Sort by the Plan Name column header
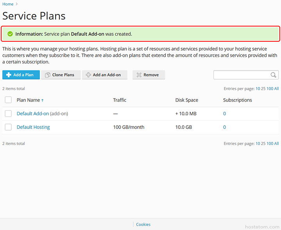Viewport: 281px width, 230px height. [28, 100]
